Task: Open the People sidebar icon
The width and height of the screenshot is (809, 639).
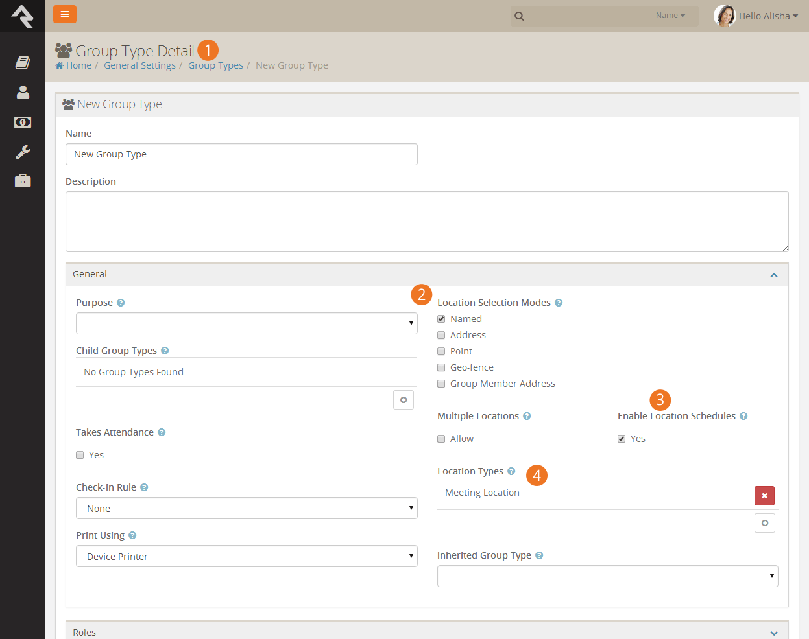Action: [23, 92]
